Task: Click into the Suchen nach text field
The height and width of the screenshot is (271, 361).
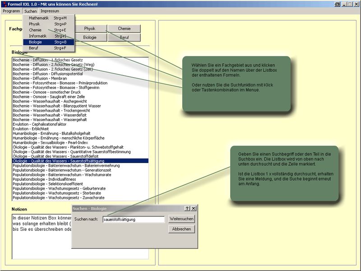Action: 134,220
